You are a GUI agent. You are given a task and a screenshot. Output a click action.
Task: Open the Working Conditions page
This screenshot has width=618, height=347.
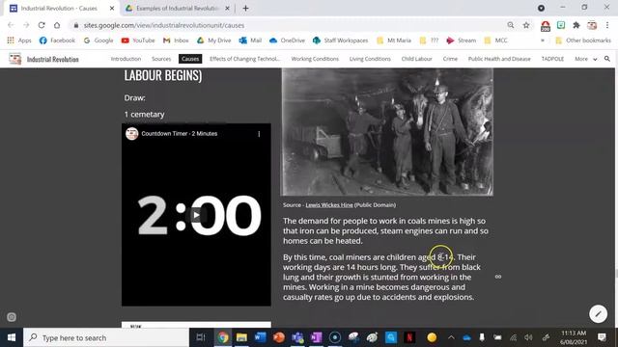[x=315, y=59]
